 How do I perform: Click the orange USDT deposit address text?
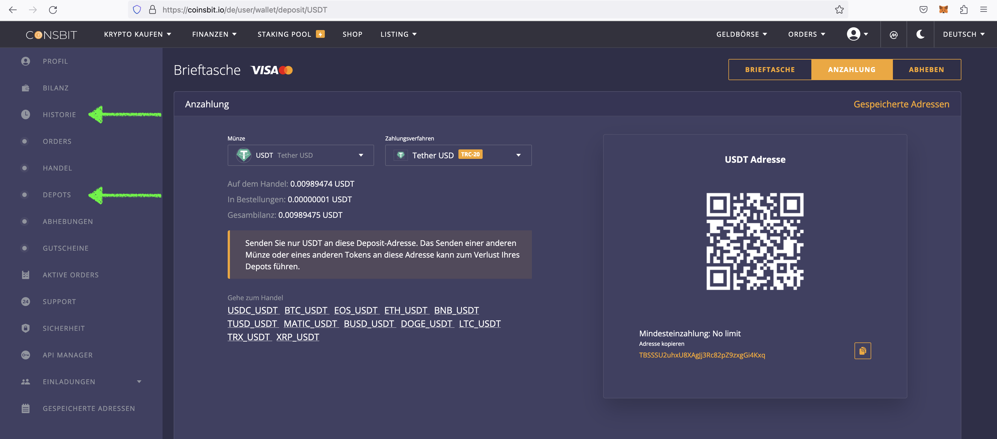(702, 355)
